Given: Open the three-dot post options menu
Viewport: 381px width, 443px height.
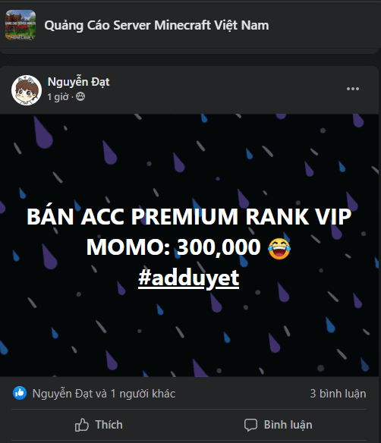Looking at the screenshot, I should pos(353,89).
